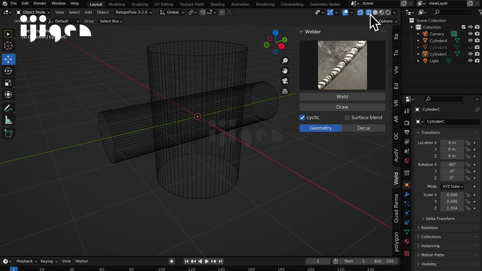Hide CylinderA using its eye icon
The width and height of the screenshot is (482, 271).
(x=471, y=41)
